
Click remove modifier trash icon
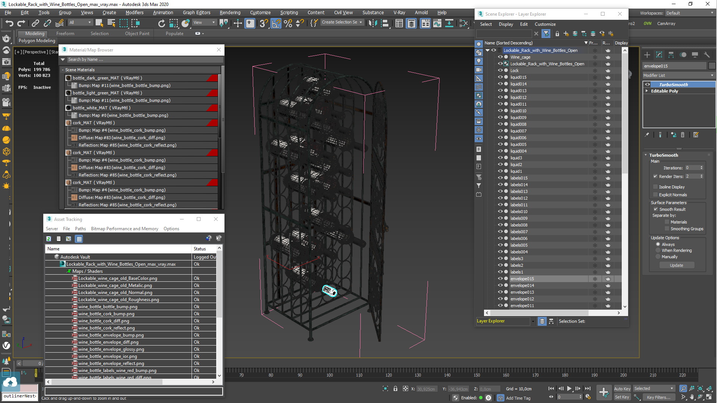(x=683, y=135)
